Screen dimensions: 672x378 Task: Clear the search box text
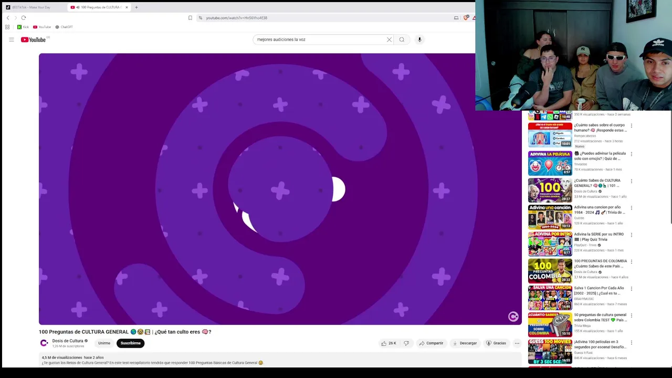[389, 39]
